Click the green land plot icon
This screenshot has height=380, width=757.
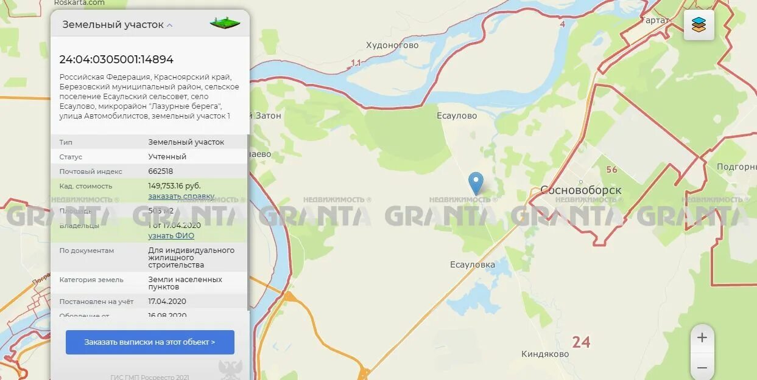pyautogui.click(x=225, y=24)
